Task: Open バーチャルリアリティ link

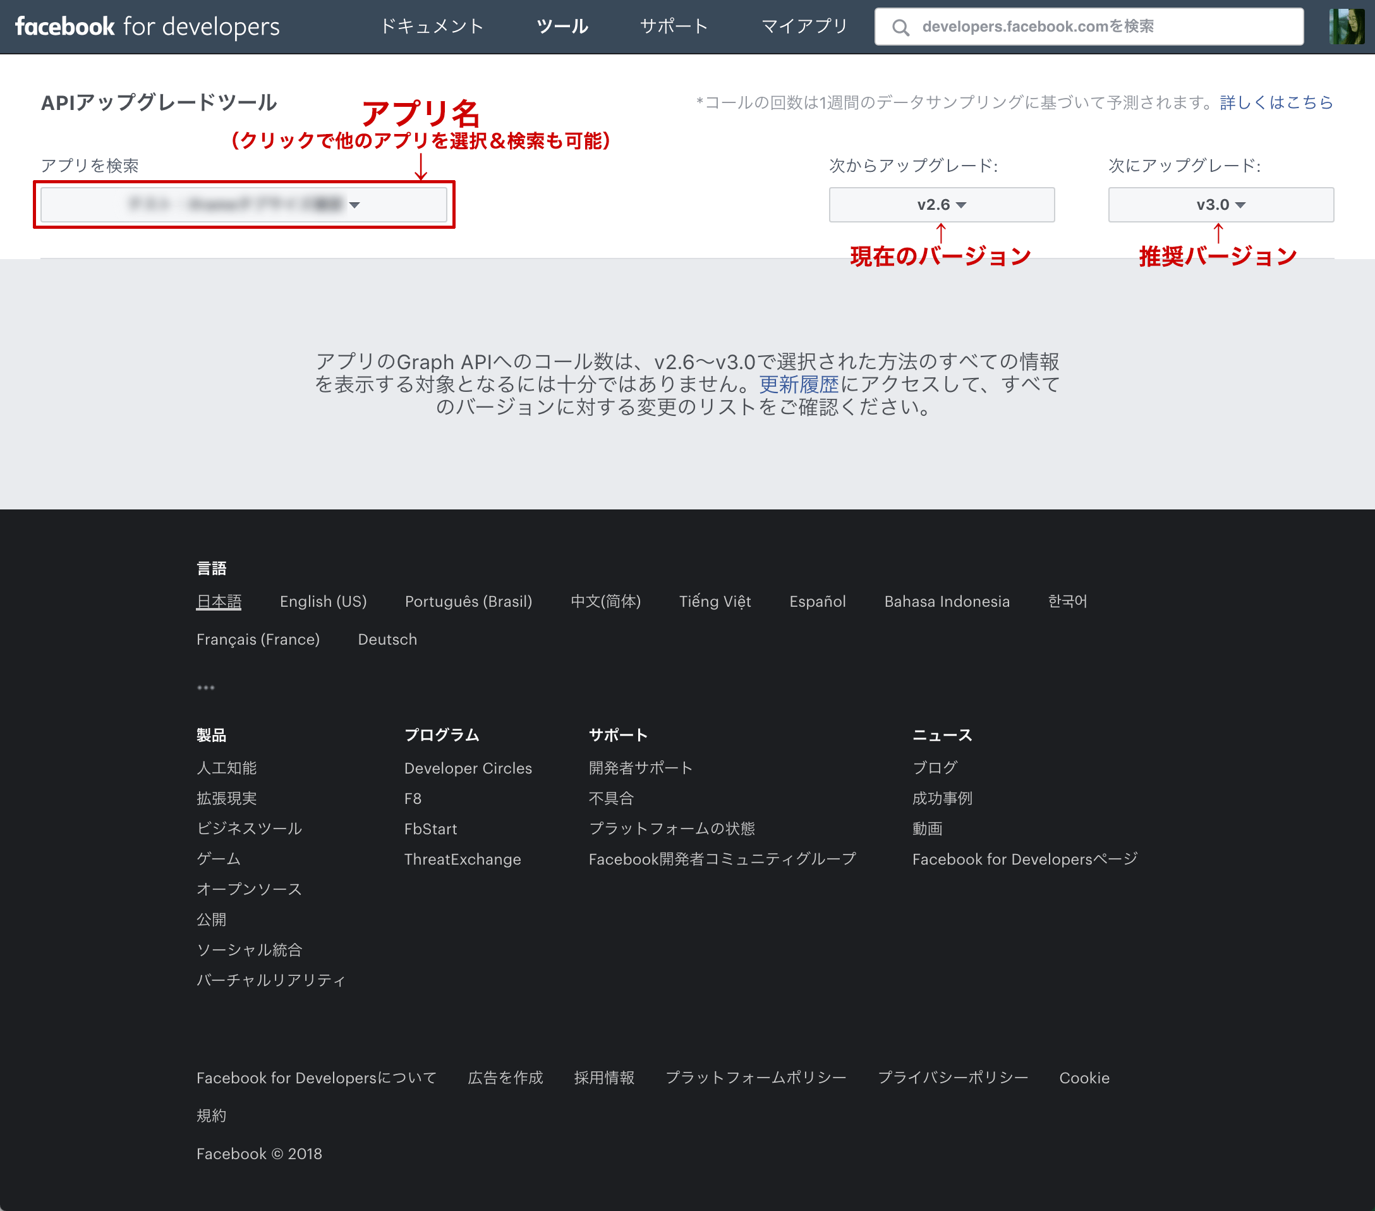Action: pyautogui.click(x=270, y=980)
